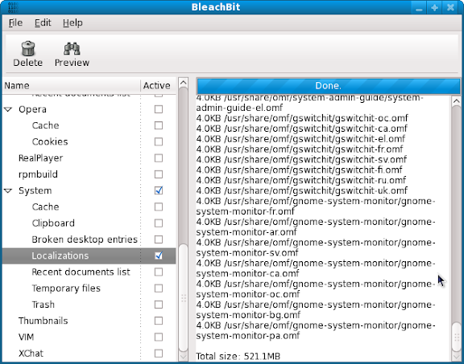Click the BleachBit title bar app icon
Viewport: 464px width, 364px height.
coord(13,7)
